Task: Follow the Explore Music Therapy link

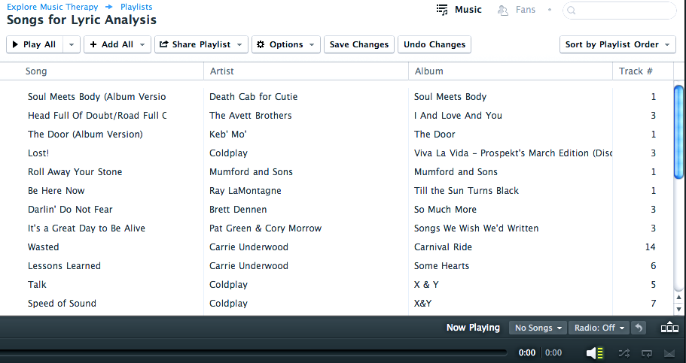Action: (x=53, y=7)
